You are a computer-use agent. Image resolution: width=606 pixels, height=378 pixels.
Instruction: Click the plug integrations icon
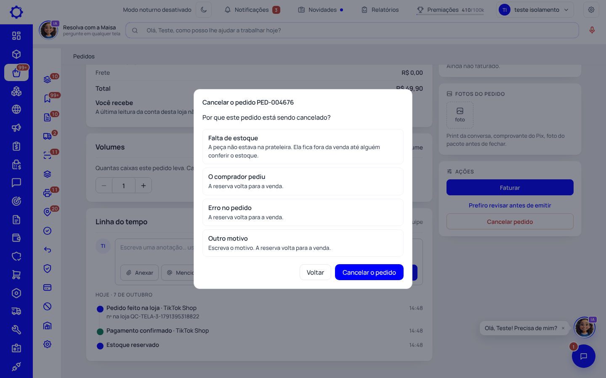16,367
